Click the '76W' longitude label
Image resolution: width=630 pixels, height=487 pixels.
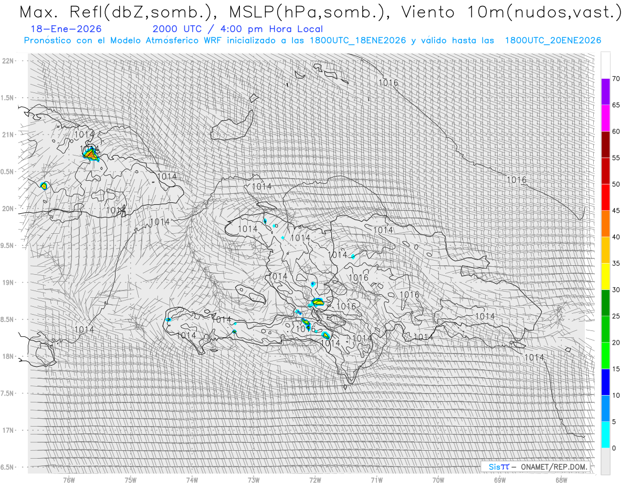coord(69,480)
